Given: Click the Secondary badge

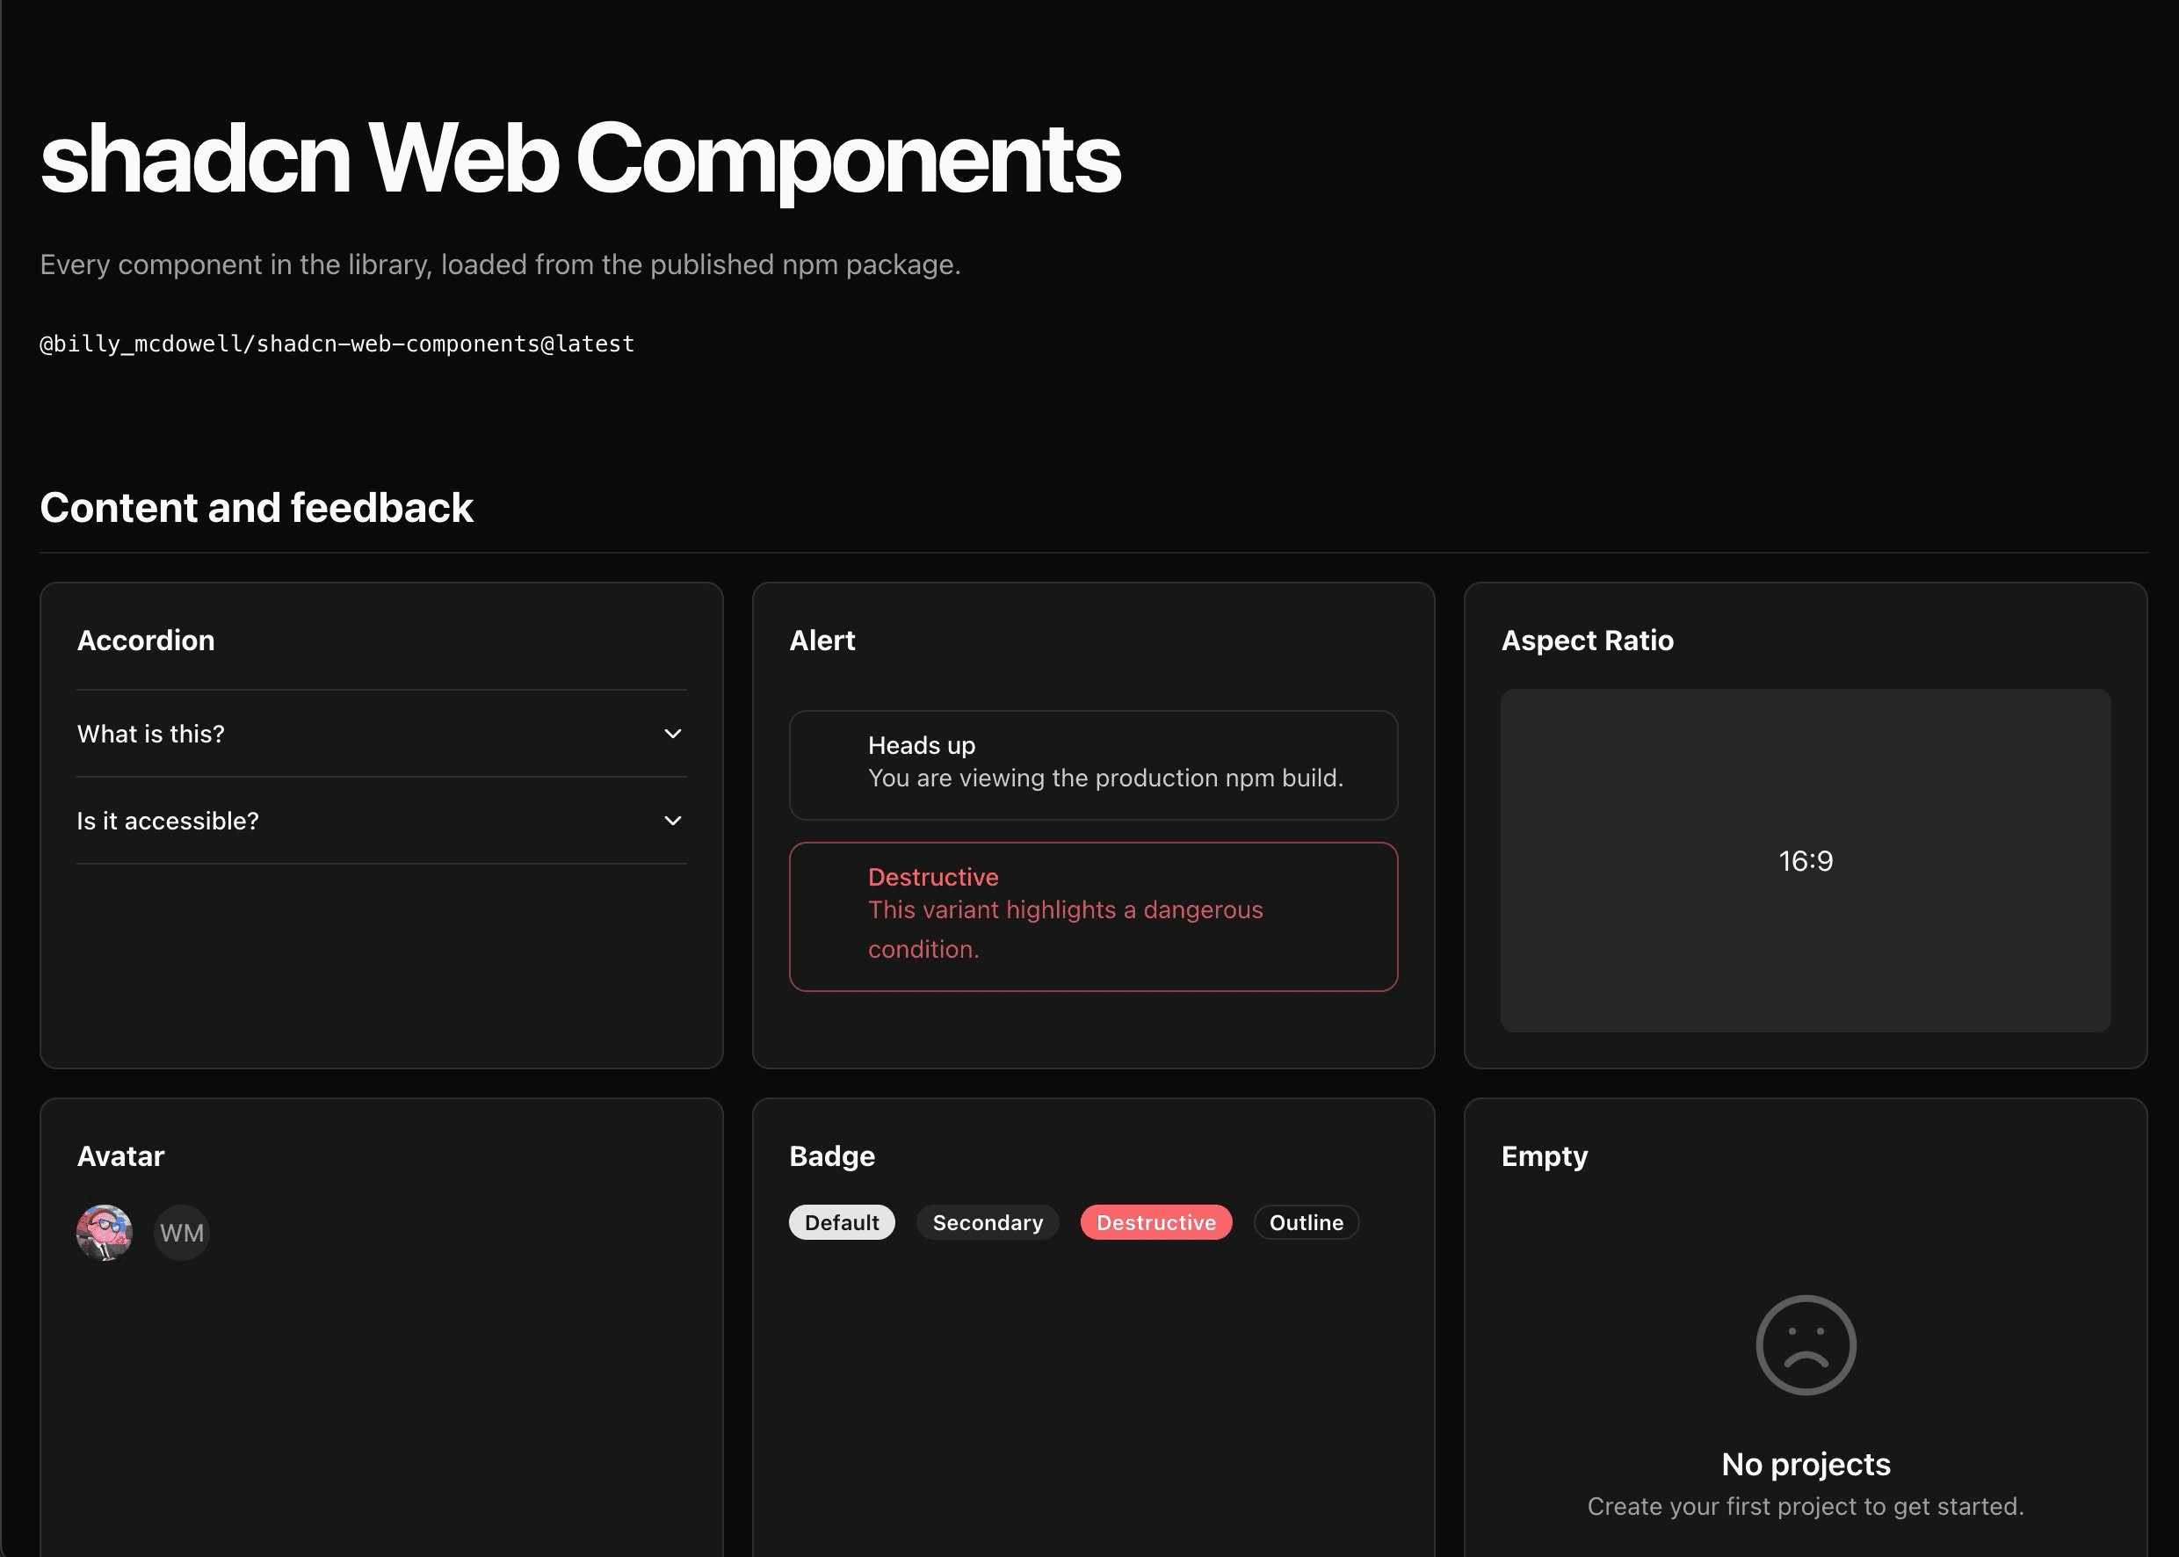Looking at the screenshot, I should click(988, 1222).
